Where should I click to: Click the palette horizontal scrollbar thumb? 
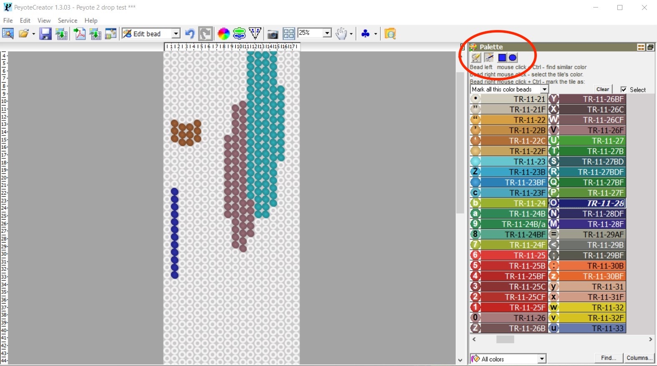505,339
